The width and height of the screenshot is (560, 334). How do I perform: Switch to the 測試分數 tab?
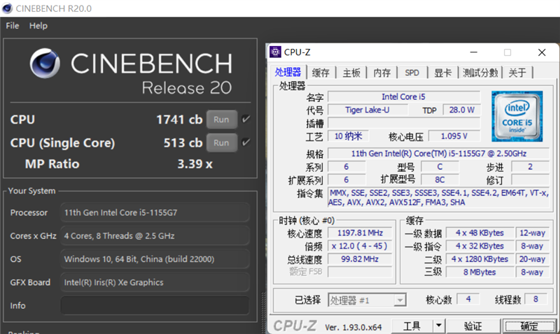click(x=480, y=73)
